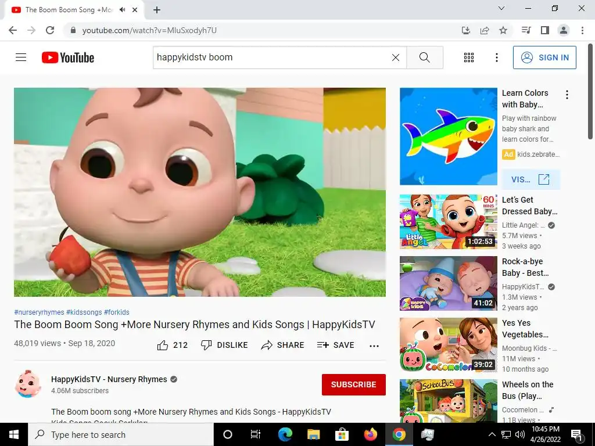Open the Chrome profile avatar icon

click(x=564, y=30)
